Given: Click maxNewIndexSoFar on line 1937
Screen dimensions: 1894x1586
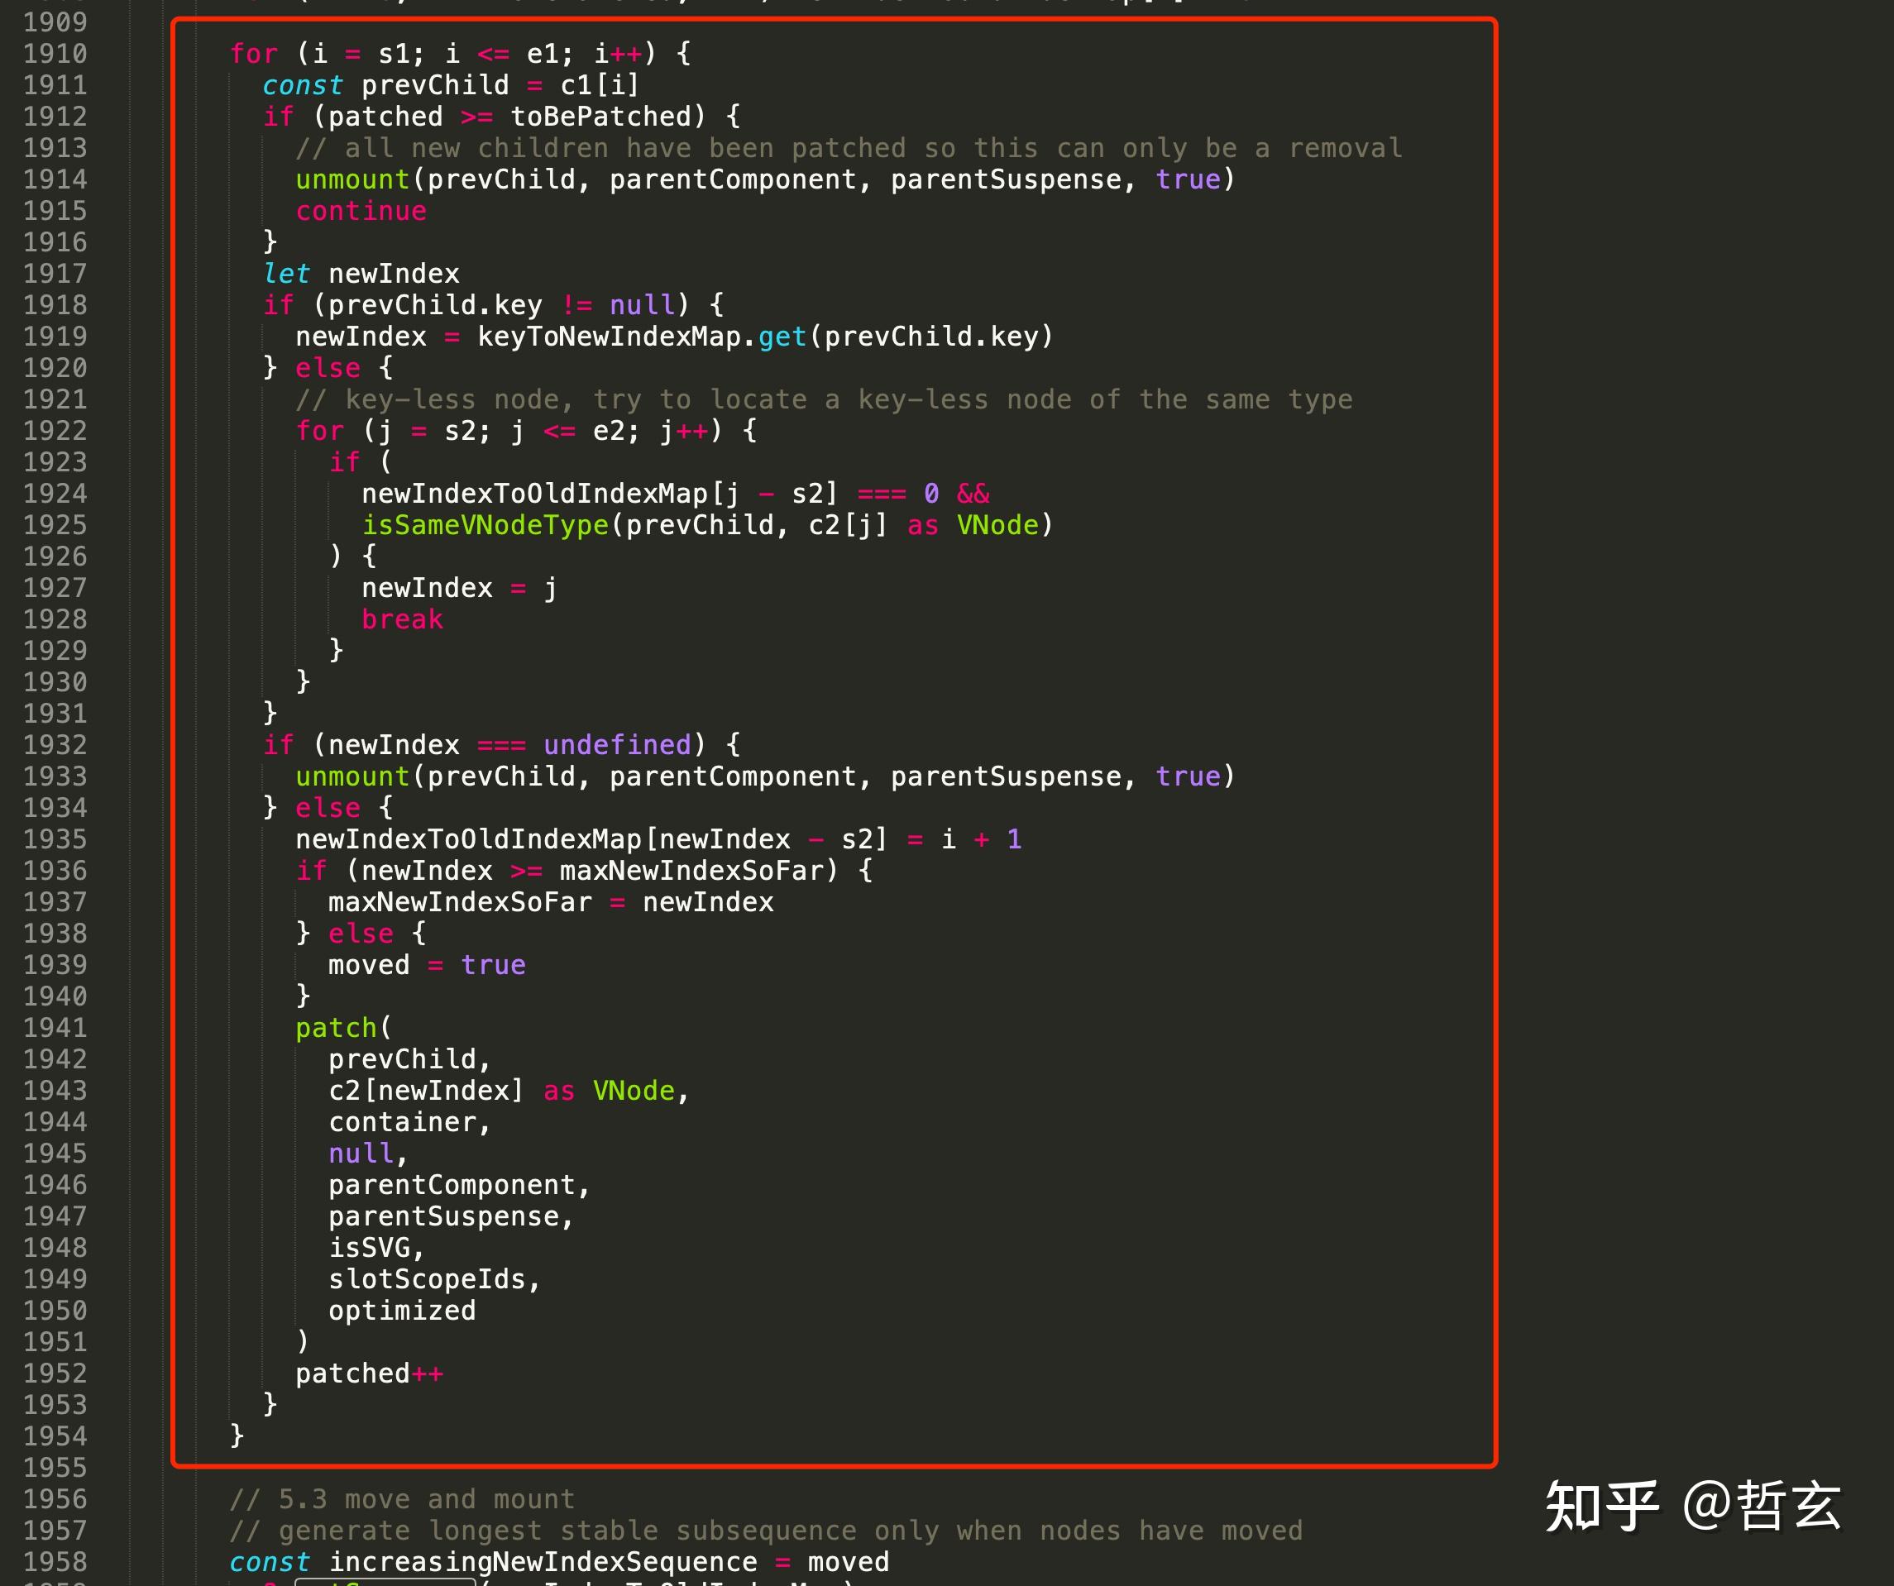Looking at the screenshot, I should point(460,901).
